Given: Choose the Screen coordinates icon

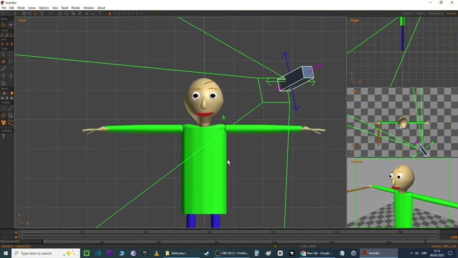Looking at the screenshot, I should [11, 35].
